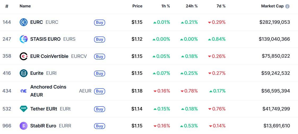Sort by rank # column header
Screen dimensions: 298x134
[7, 6]
